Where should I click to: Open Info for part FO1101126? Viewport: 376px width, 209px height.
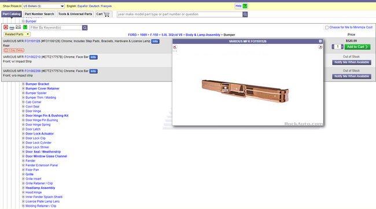[x=155, y=42]
